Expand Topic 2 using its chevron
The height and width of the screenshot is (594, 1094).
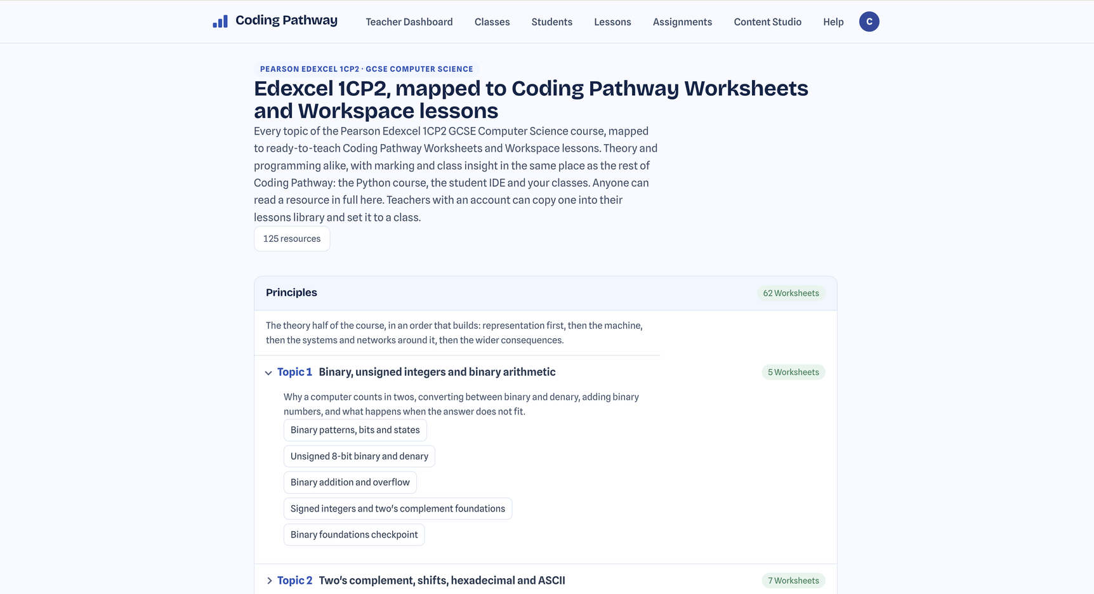click(x=269, y=581)
